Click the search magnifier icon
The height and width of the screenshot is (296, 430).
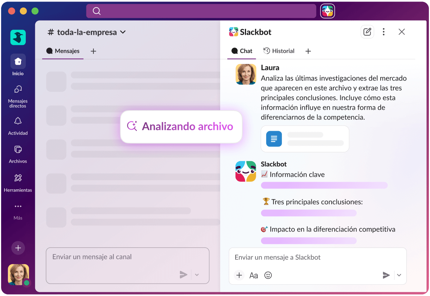[96, 11]
